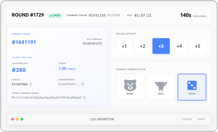
Task: Set pulse offset to +2
Action: tap(143, 46)
